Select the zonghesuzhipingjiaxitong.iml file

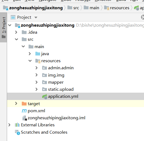[57, 118]
